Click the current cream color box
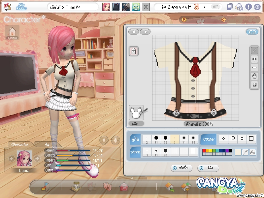 (238, 152)
